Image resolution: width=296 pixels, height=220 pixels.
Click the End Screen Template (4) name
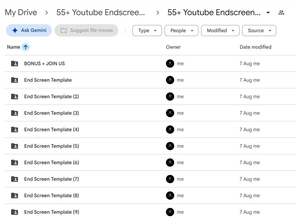click(52, 130)
